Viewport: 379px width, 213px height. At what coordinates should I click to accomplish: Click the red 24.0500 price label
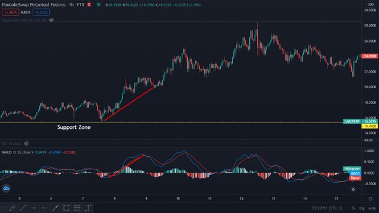pyautogui.click(x=370, y=56)
